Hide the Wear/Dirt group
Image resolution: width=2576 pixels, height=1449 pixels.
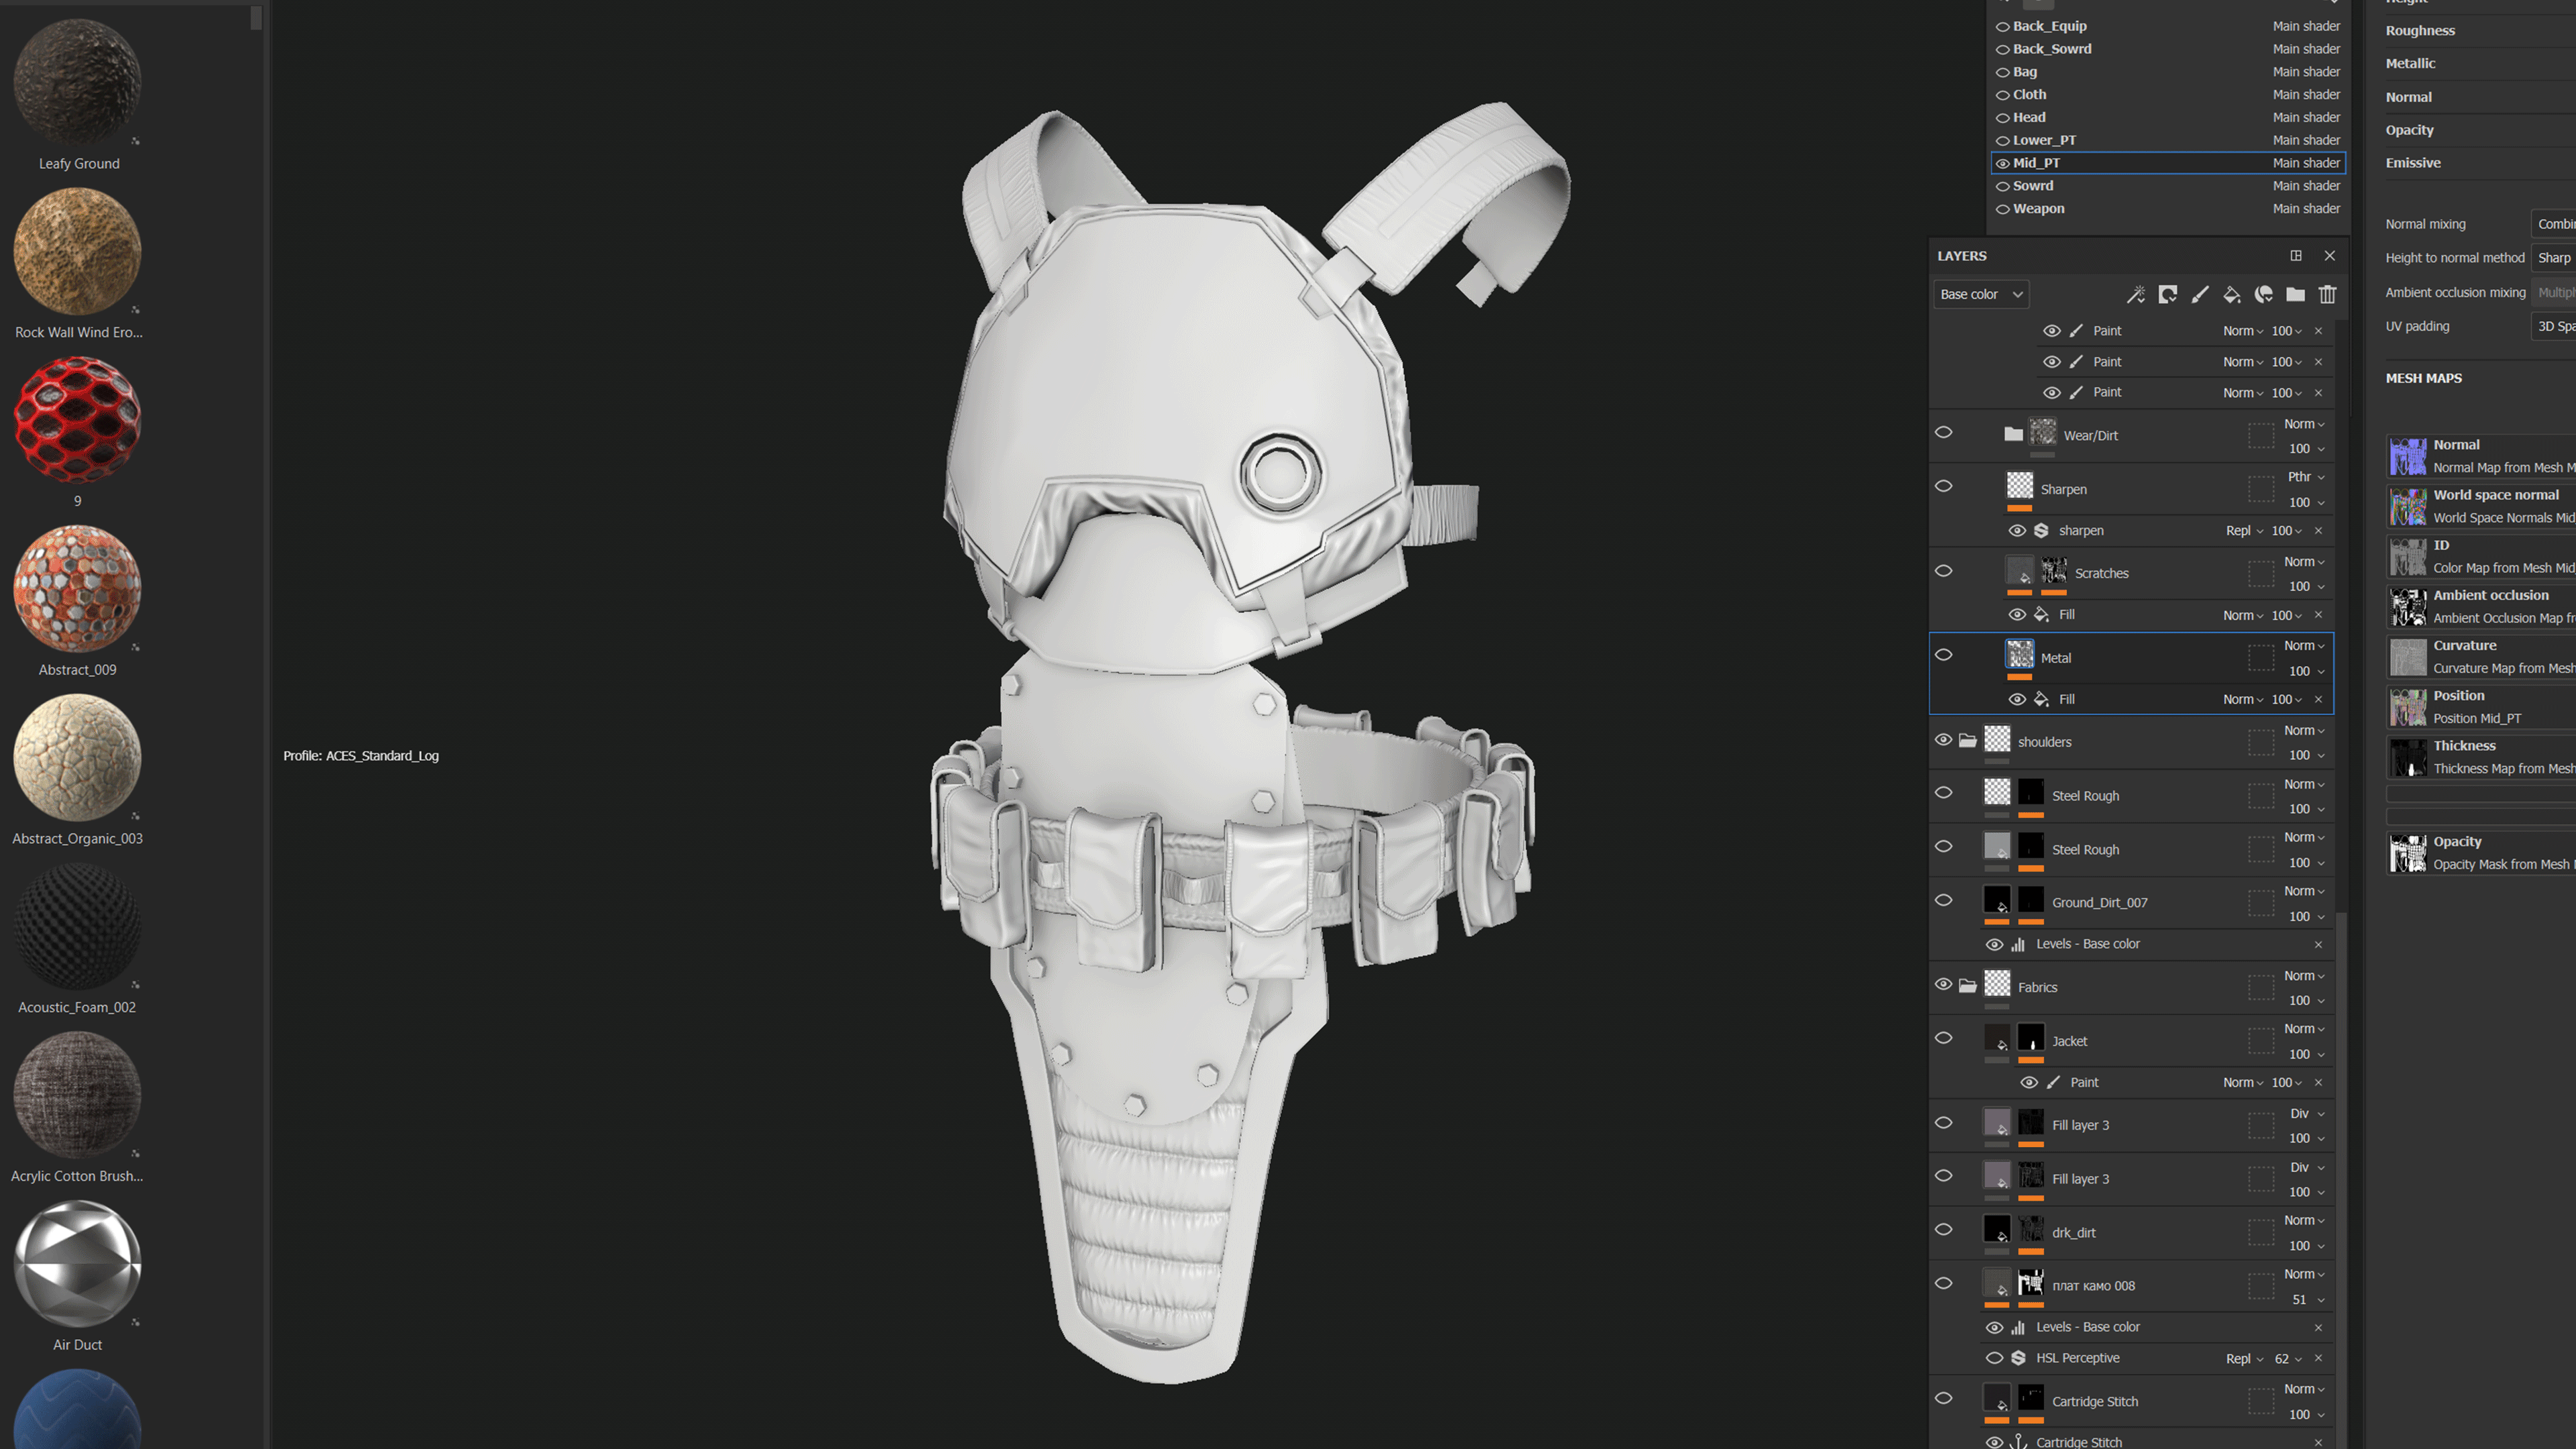(1943, 432)
